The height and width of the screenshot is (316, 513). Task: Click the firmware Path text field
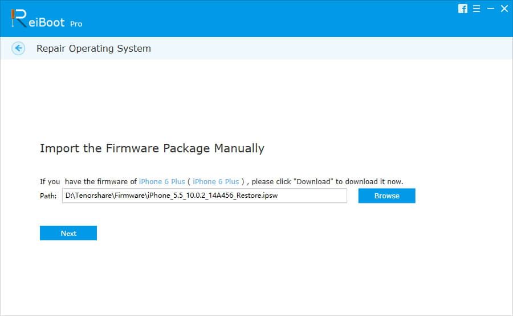(x=205, y=196)
